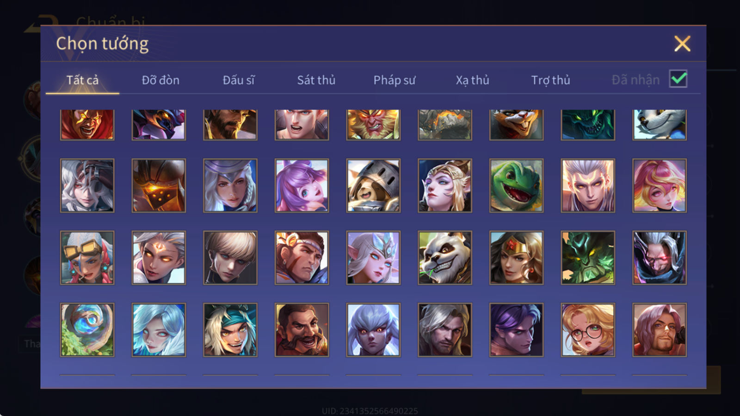The width and height of the screenshot is (740, 416).
Task: Switch to the Đỡ đòn tab
Action: tap(160, 80)
